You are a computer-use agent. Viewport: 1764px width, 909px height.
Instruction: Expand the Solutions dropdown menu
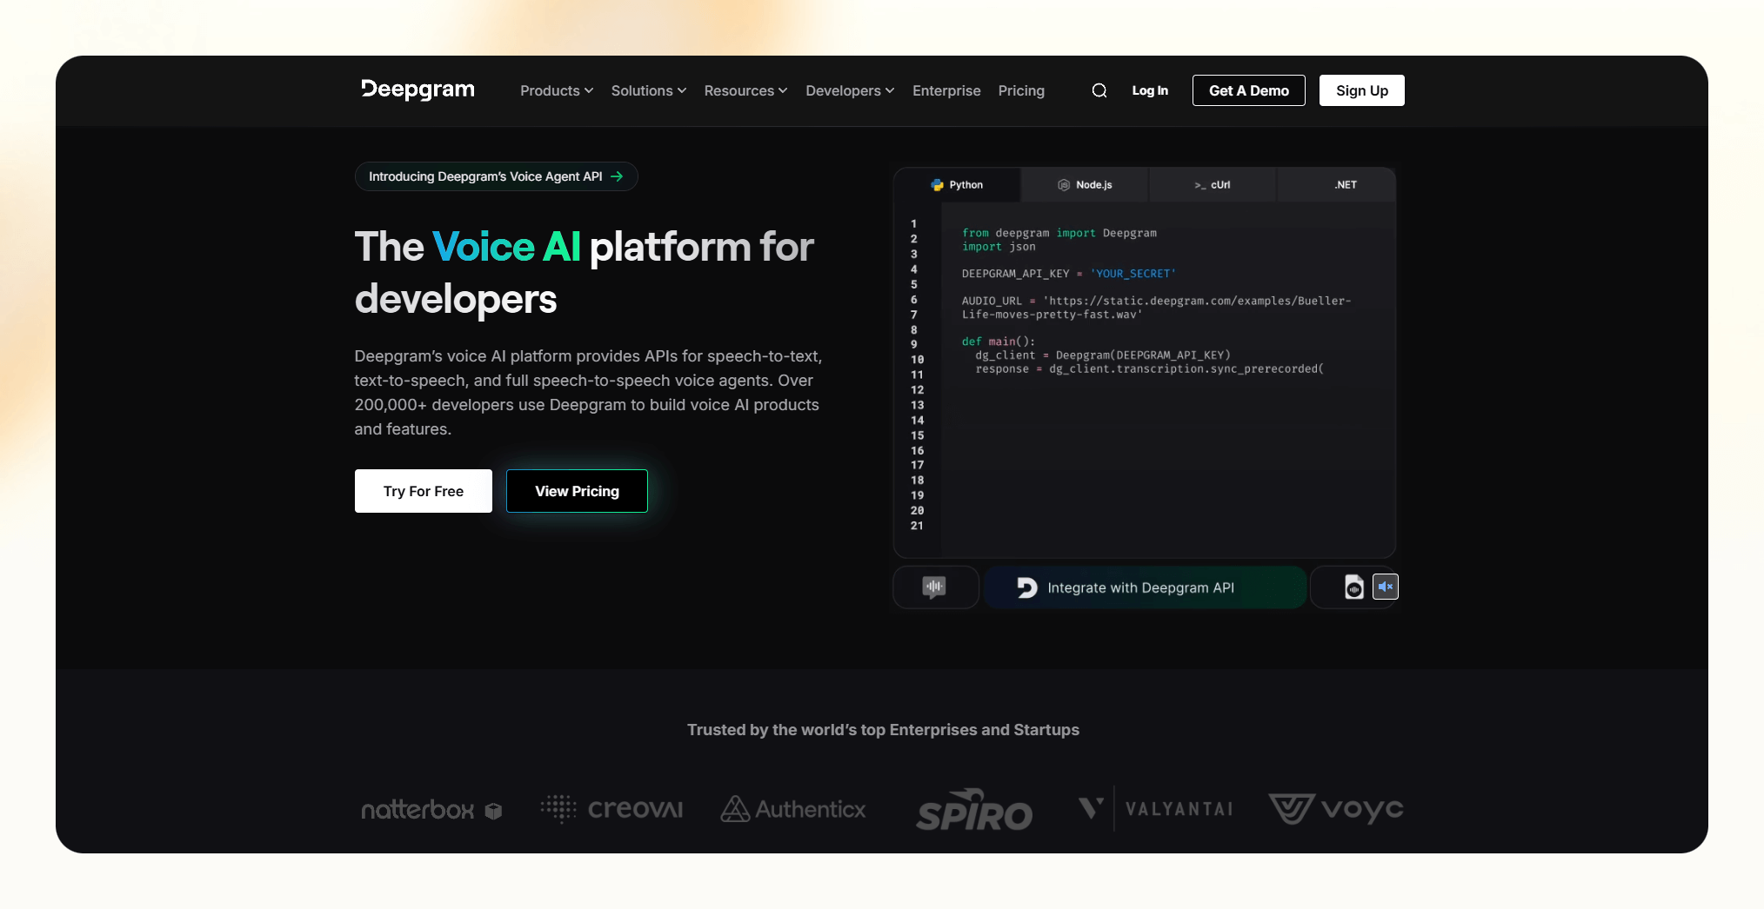pyautogui.click(x=649, y=90)
